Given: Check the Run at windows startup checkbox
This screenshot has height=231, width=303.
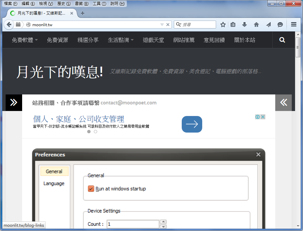Looking at the screenshot, I should 92,188.
